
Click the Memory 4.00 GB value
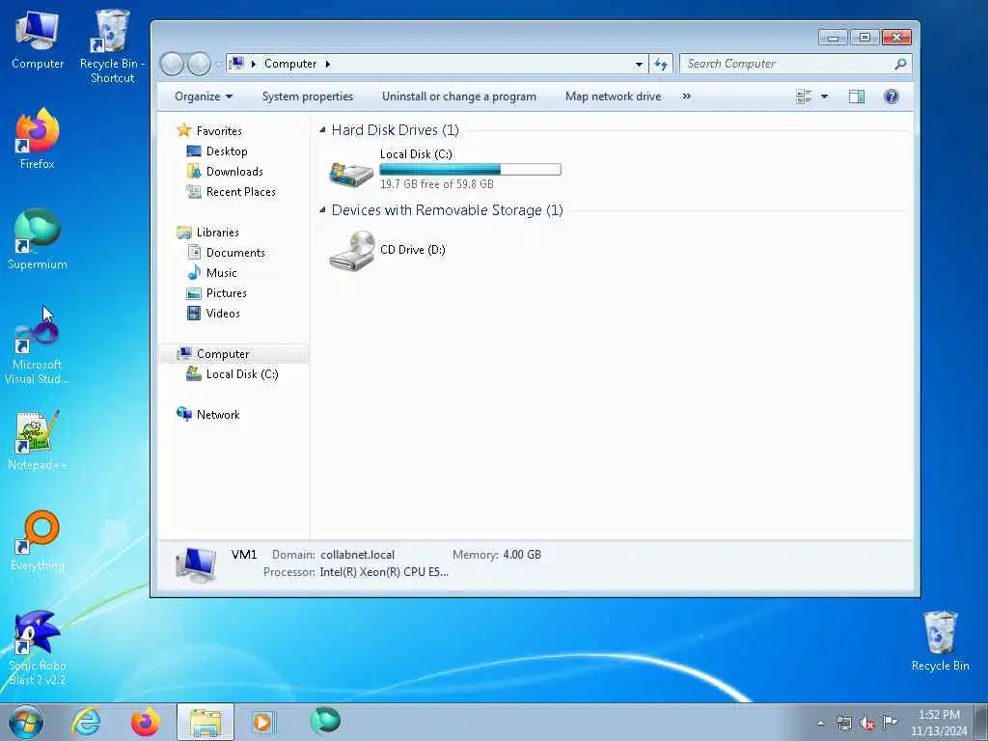(x=522, y=555)
